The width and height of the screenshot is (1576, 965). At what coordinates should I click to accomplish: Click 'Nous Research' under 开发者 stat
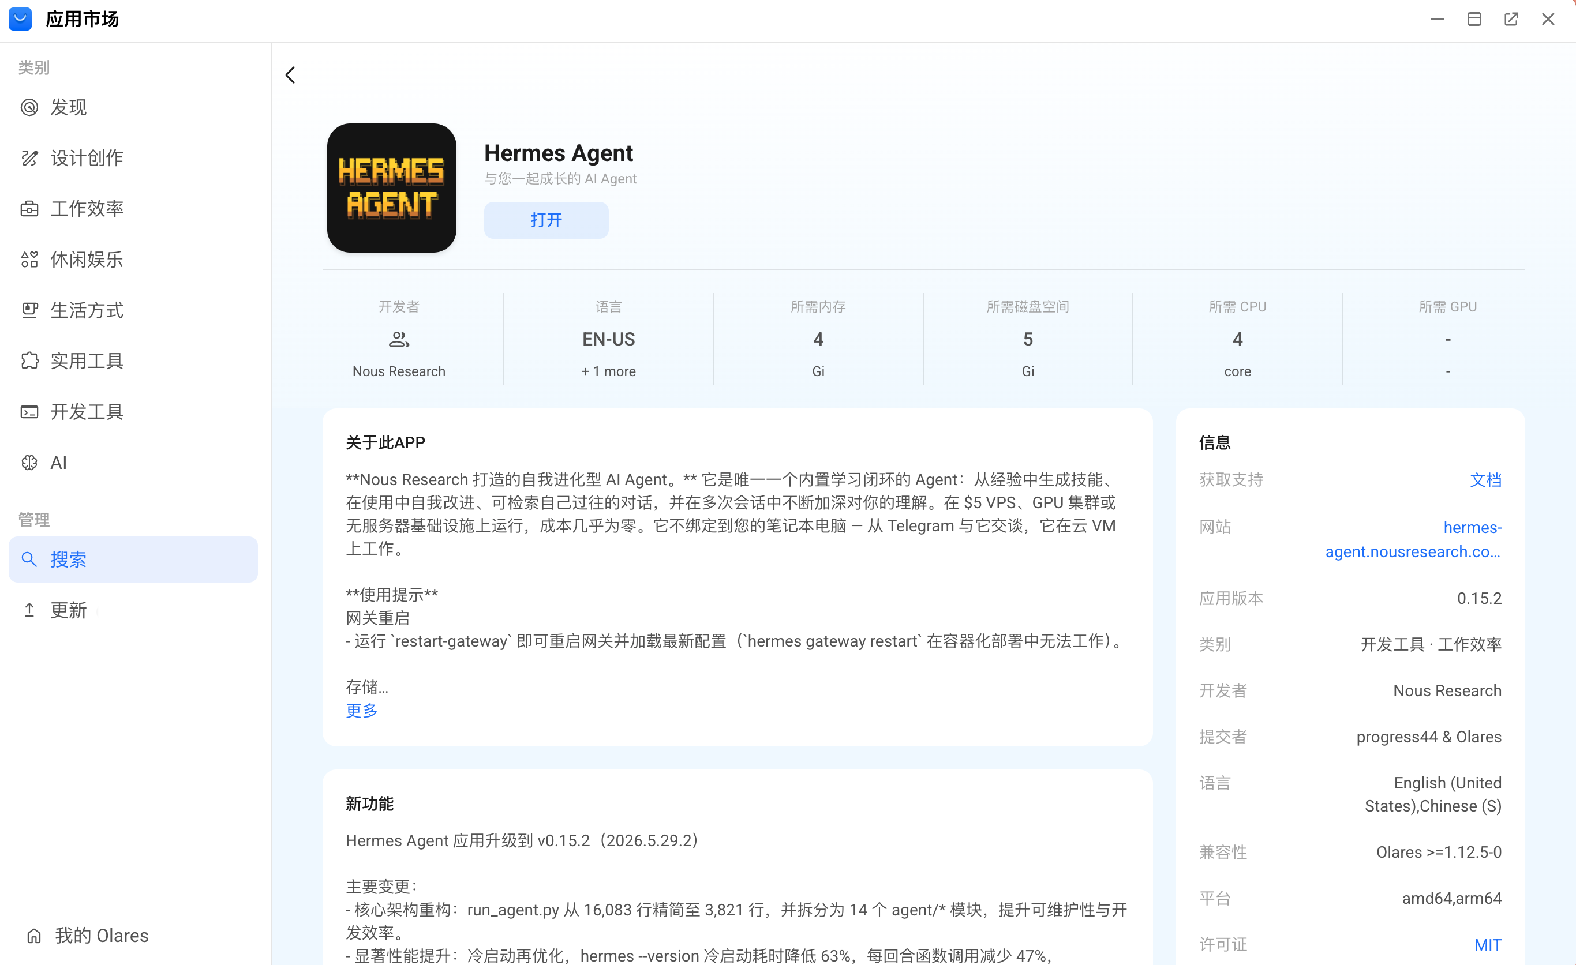click(399, 371)
